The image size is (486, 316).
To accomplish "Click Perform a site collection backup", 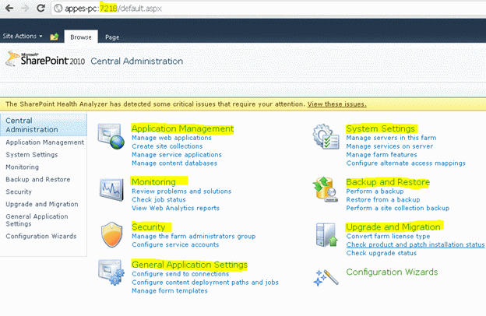I will (398, 208).
